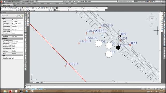Click Quick Select icon in the Properties panel
This screenshot has height=93, width=166.
pyautogui.click(x=22, y=16)
